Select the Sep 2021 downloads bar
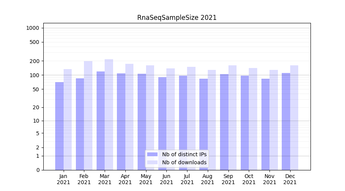 [x=233, y=118]
